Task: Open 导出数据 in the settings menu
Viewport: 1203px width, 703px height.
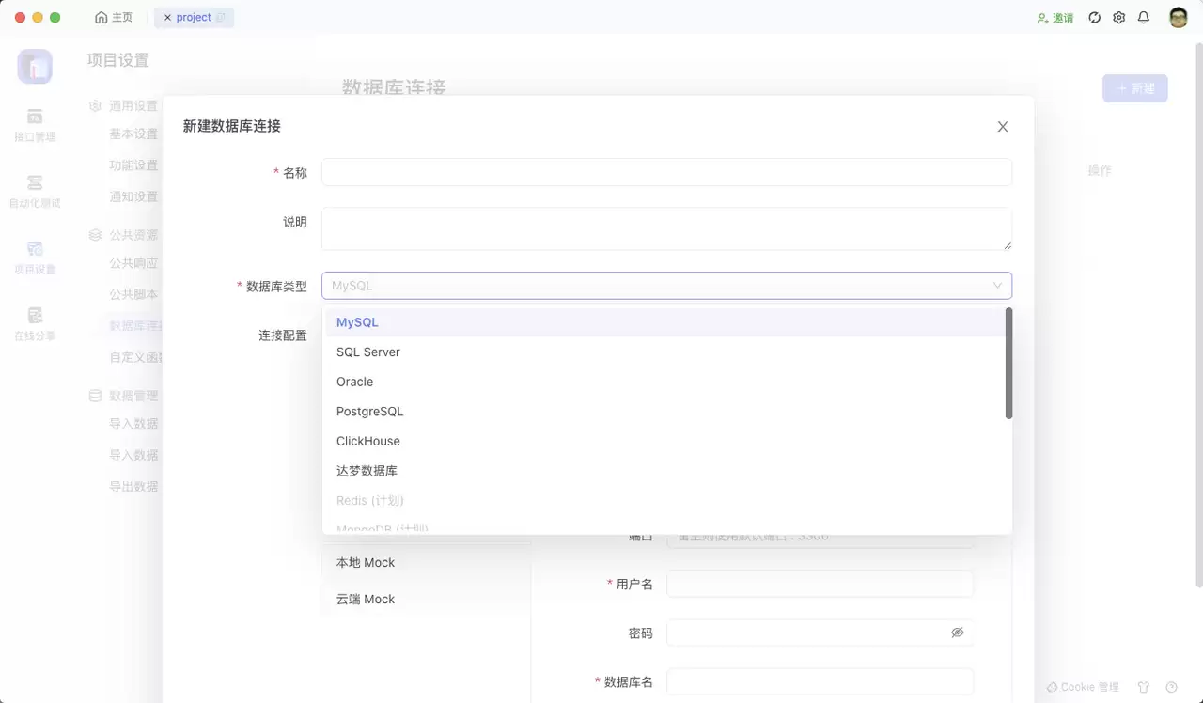Action: (x=133, y=487)
